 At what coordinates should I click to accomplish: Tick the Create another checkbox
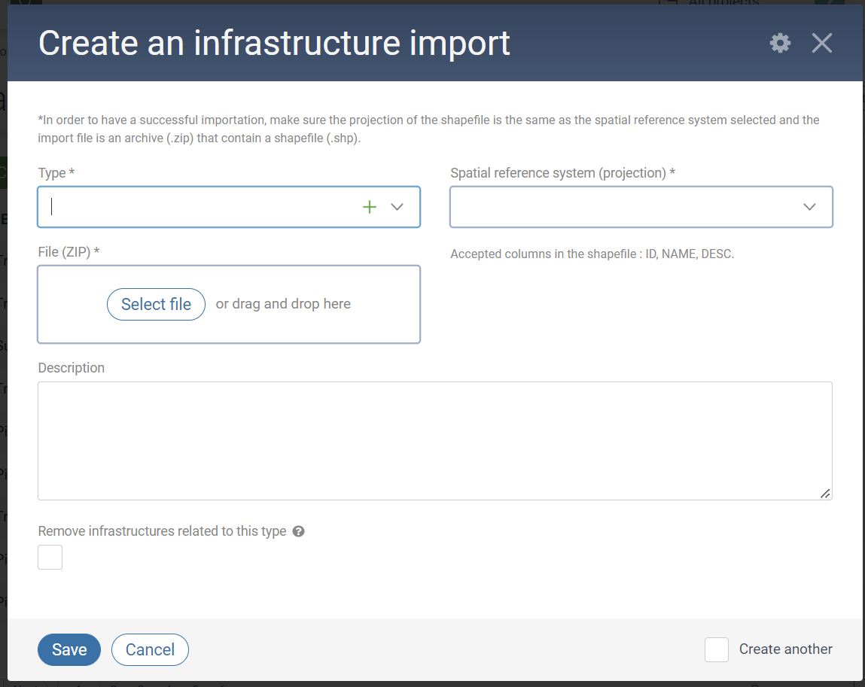click(x=716, y=649)
